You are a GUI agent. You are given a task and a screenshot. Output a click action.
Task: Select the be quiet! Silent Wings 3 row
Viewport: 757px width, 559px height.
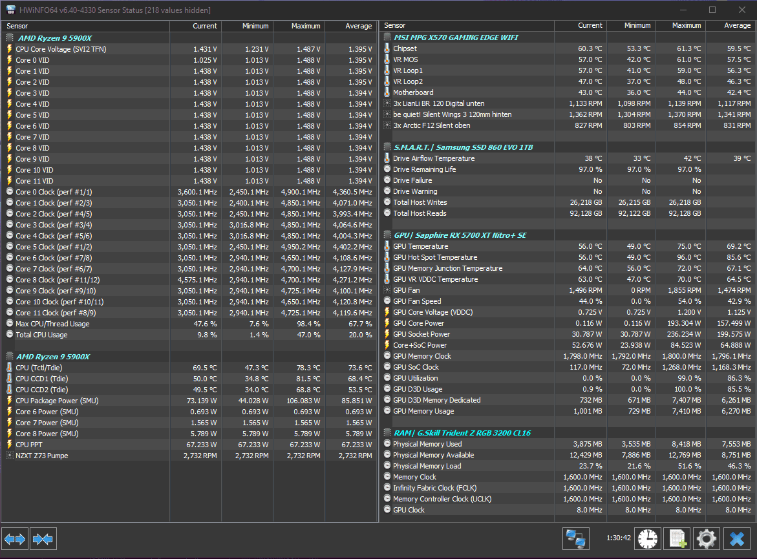coord(567,114)
